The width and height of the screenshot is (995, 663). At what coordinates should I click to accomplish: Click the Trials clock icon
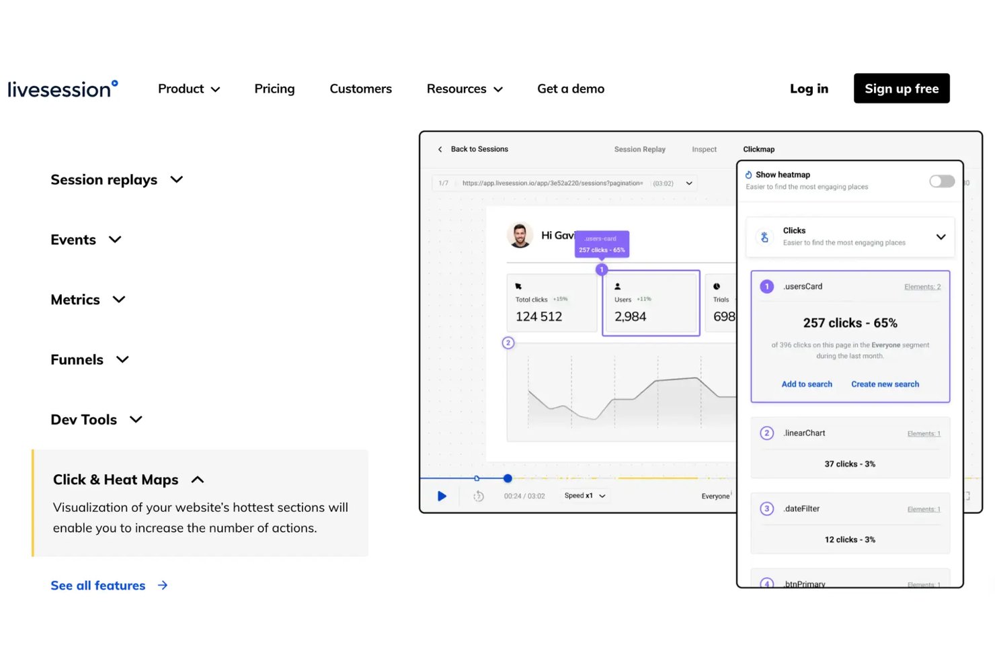[717, 286]
